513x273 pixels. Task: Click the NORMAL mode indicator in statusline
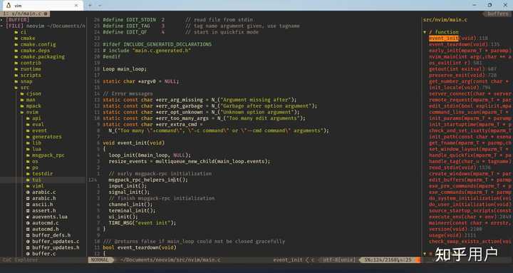coord(100,260)
